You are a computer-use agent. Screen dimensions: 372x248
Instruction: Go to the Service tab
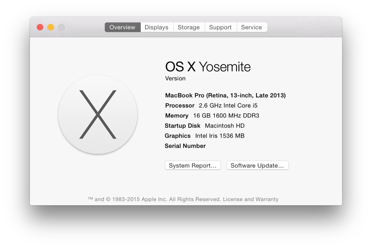point(251,27)
